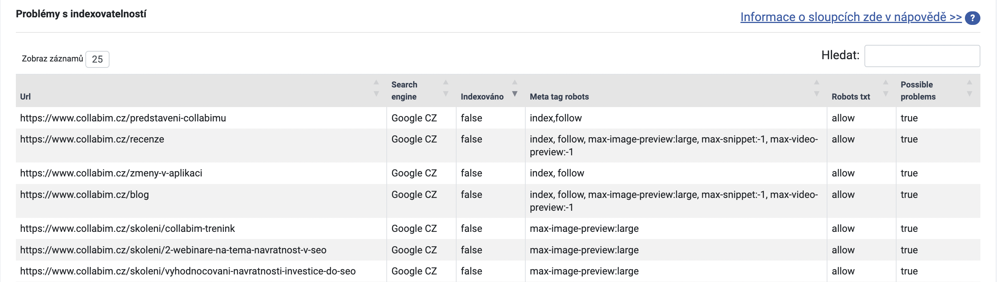Sort table by Meta tag robots column
997x282 pixels.
[x=676, y=90]
